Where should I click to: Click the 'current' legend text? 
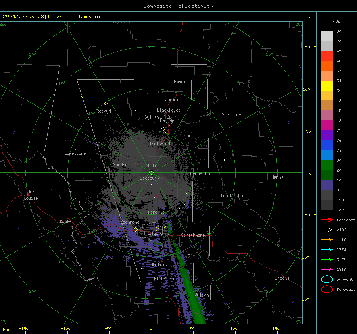coord(345,280)
